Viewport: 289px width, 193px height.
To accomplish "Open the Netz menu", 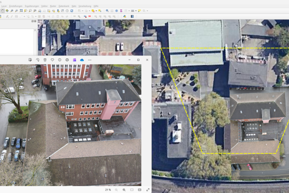I will pyautogui.click(x=74, y=6).
